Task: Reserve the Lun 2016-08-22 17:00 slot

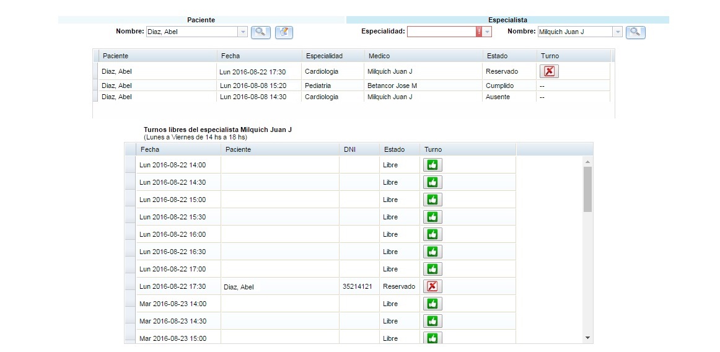Action: pos(432,269)
